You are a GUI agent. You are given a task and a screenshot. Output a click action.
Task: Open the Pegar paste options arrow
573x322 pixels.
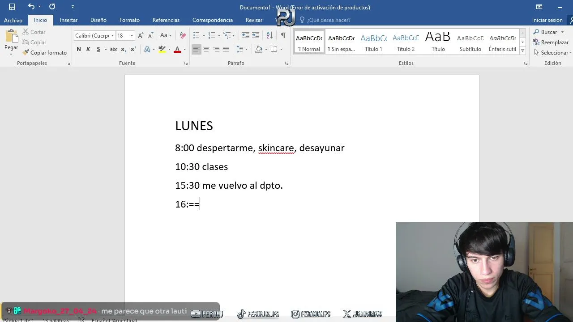(x=11, y=54)
